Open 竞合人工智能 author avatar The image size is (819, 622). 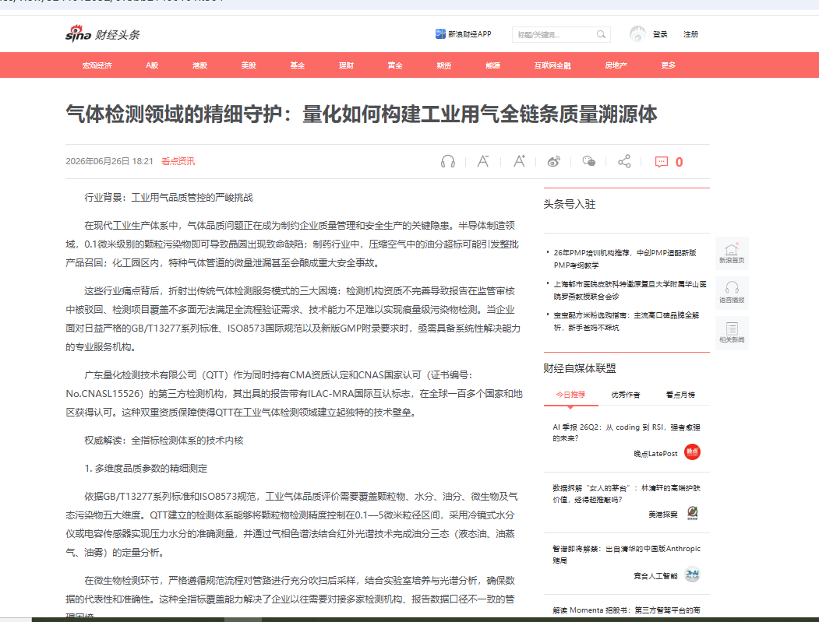point(692,575)
